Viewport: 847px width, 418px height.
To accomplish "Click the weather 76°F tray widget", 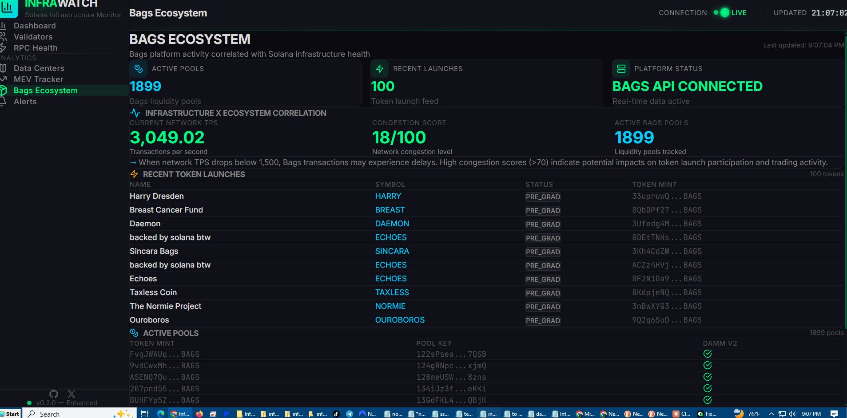I will point(747,414).
